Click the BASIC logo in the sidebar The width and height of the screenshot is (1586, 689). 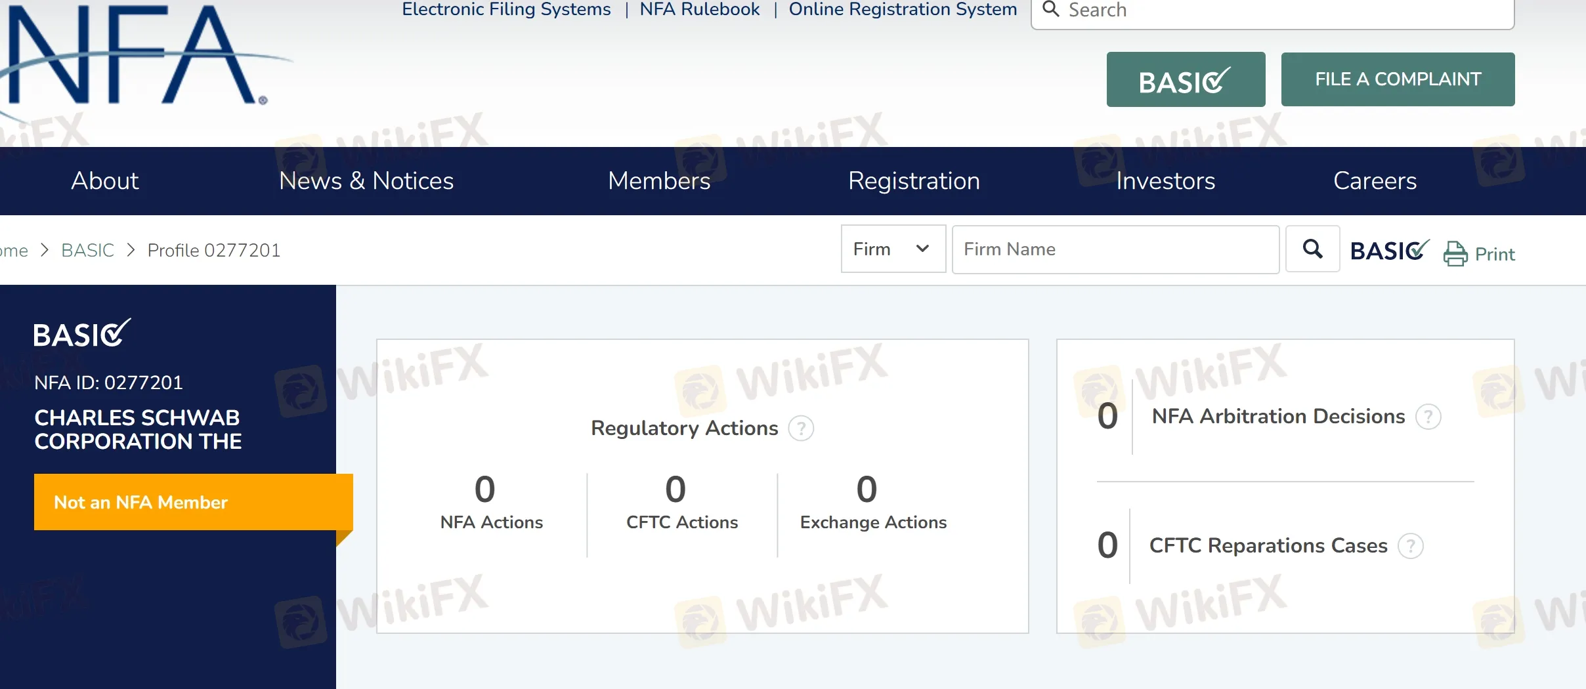(82, 333)
